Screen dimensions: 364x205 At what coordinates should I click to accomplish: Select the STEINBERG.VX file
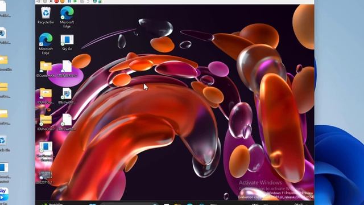[x=67, y=69]
